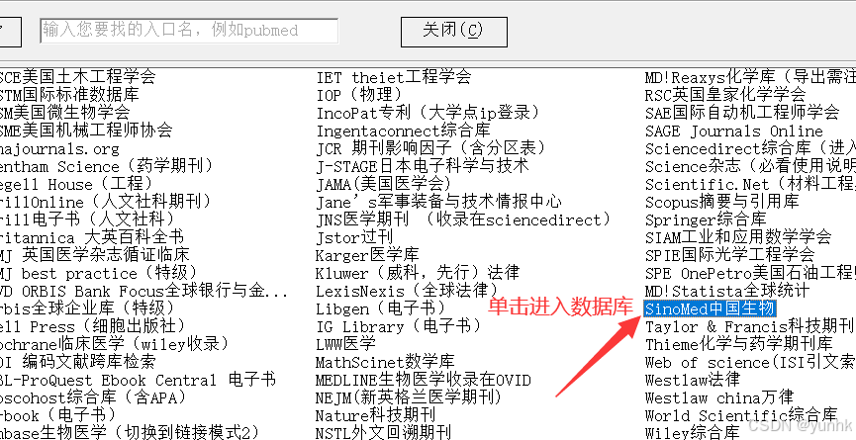Open IG Library（电子书）entry

tap(400, 326)
